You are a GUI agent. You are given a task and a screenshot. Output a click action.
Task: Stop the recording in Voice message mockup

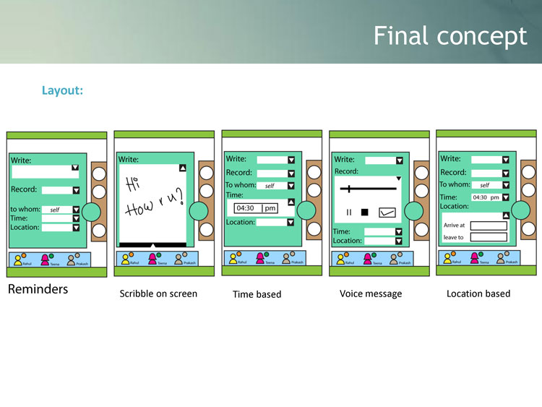tap(365, 213)
